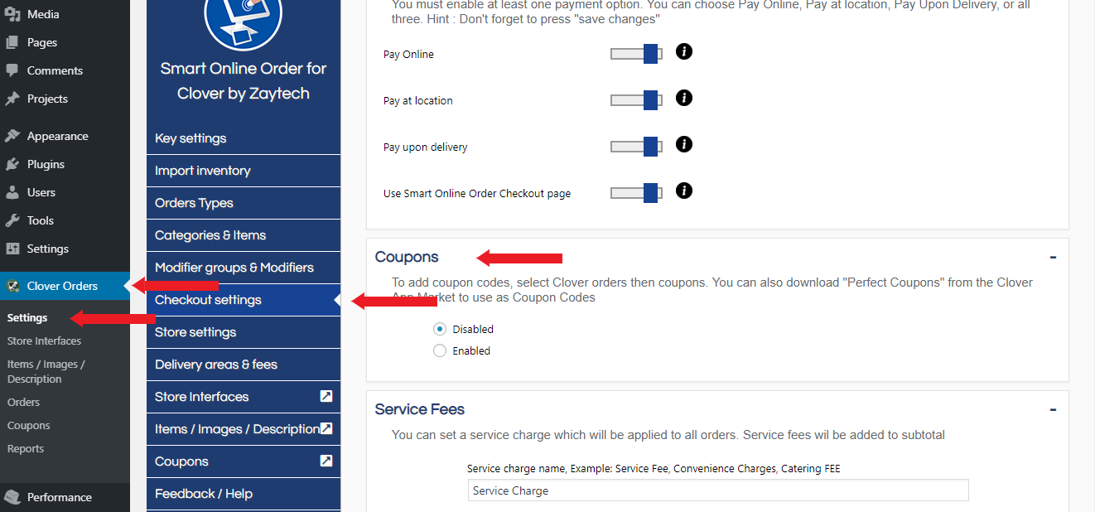
Task: Open Delivery areas & fees settings
Action: point(216,365)
